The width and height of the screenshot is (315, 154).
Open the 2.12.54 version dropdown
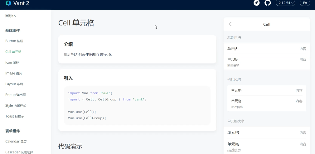pyautogui.click(x=285, y=3)
